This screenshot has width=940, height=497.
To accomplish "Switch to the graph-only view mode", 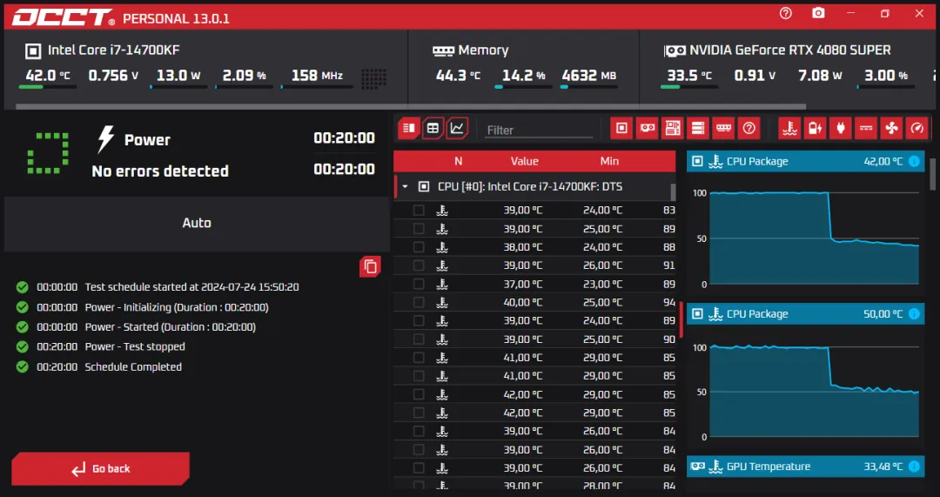I will (458, 129).
